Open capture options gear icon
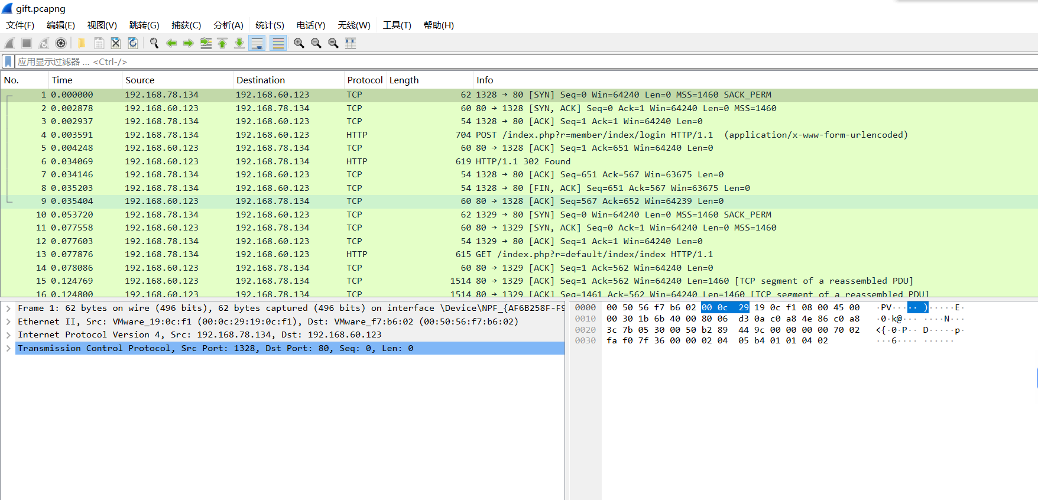 pyautogui.click(x=61, y=43)
